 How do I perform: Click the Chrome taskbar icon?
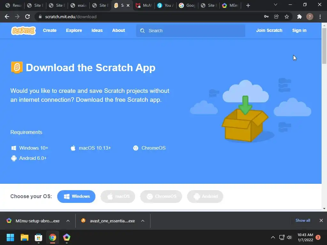click(53, 237)
